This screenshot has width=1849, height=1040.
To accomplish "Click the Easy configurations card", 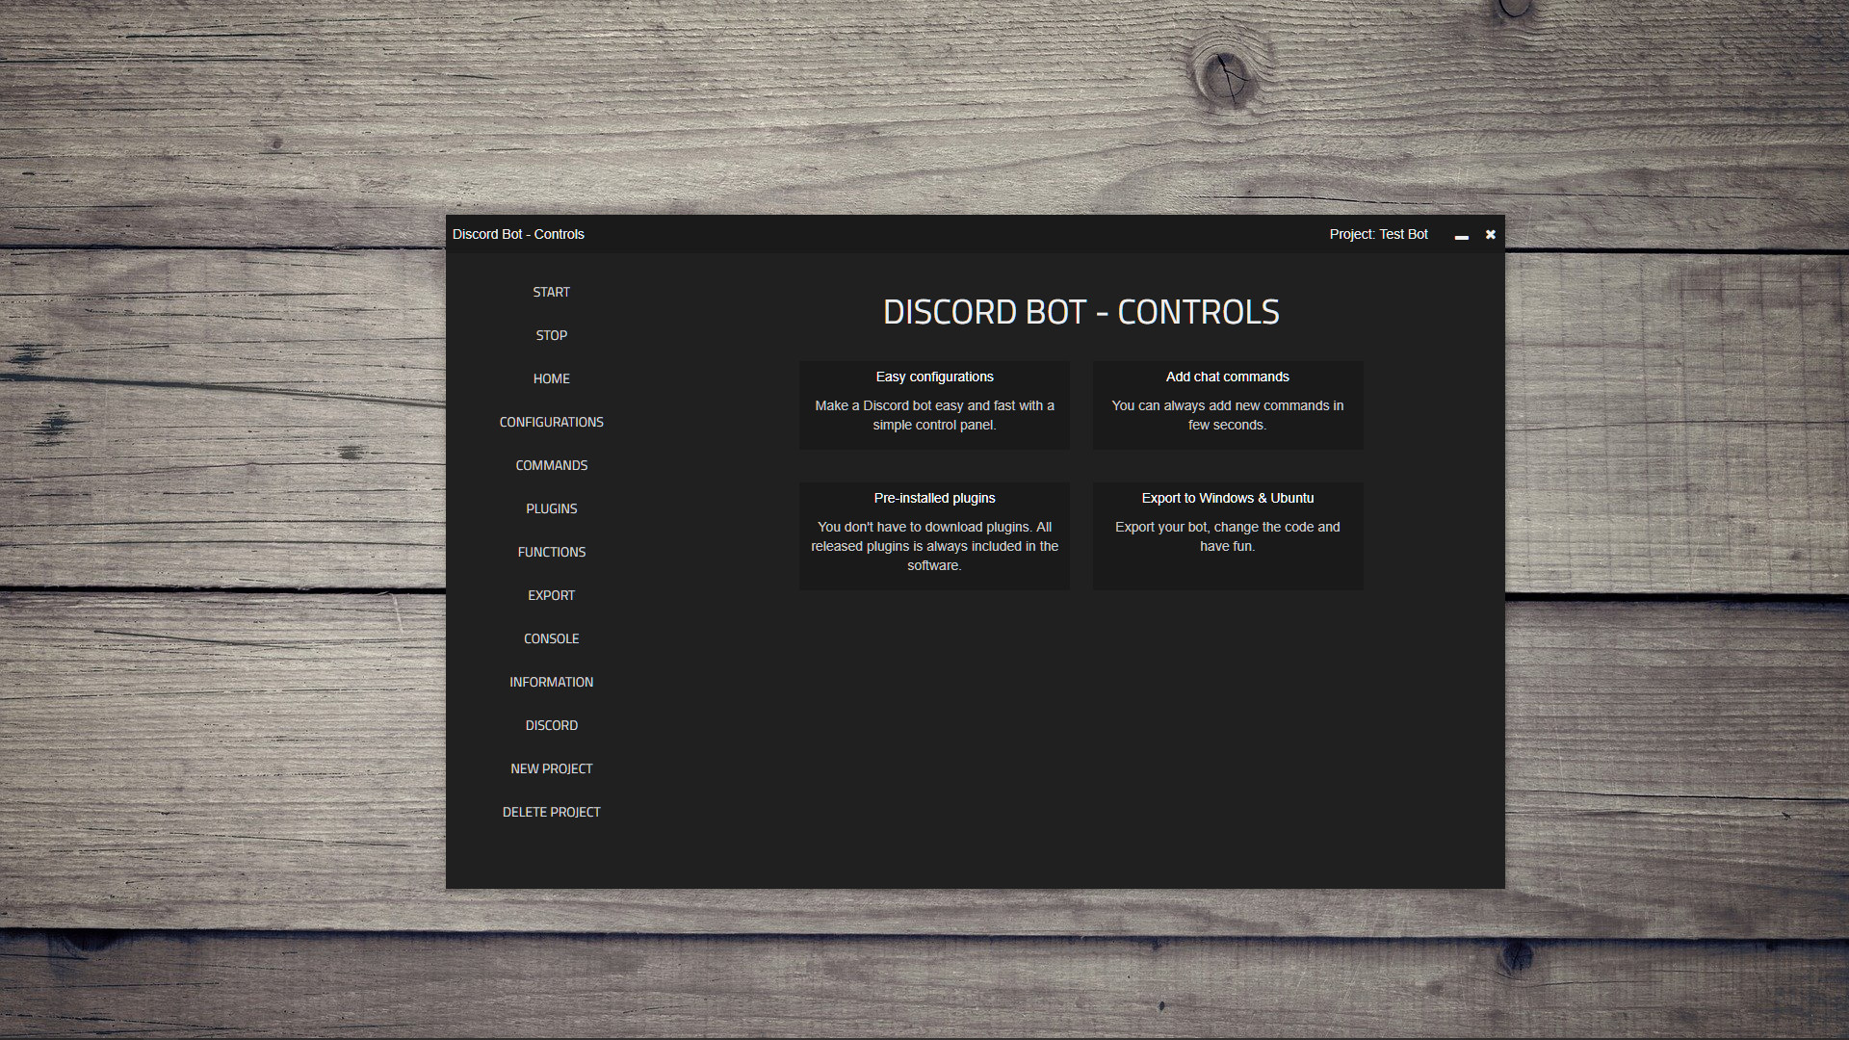I will point(934,404).
